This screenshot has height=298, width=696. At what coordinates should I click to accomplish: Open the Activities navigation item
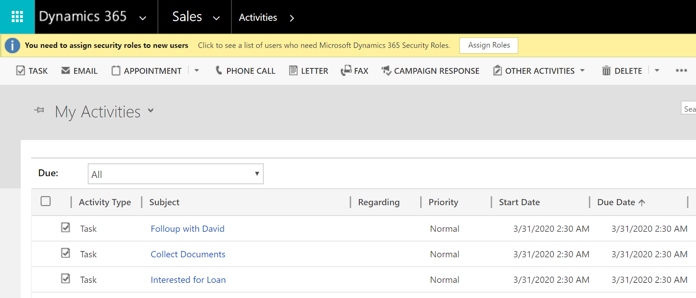(258, 17)
